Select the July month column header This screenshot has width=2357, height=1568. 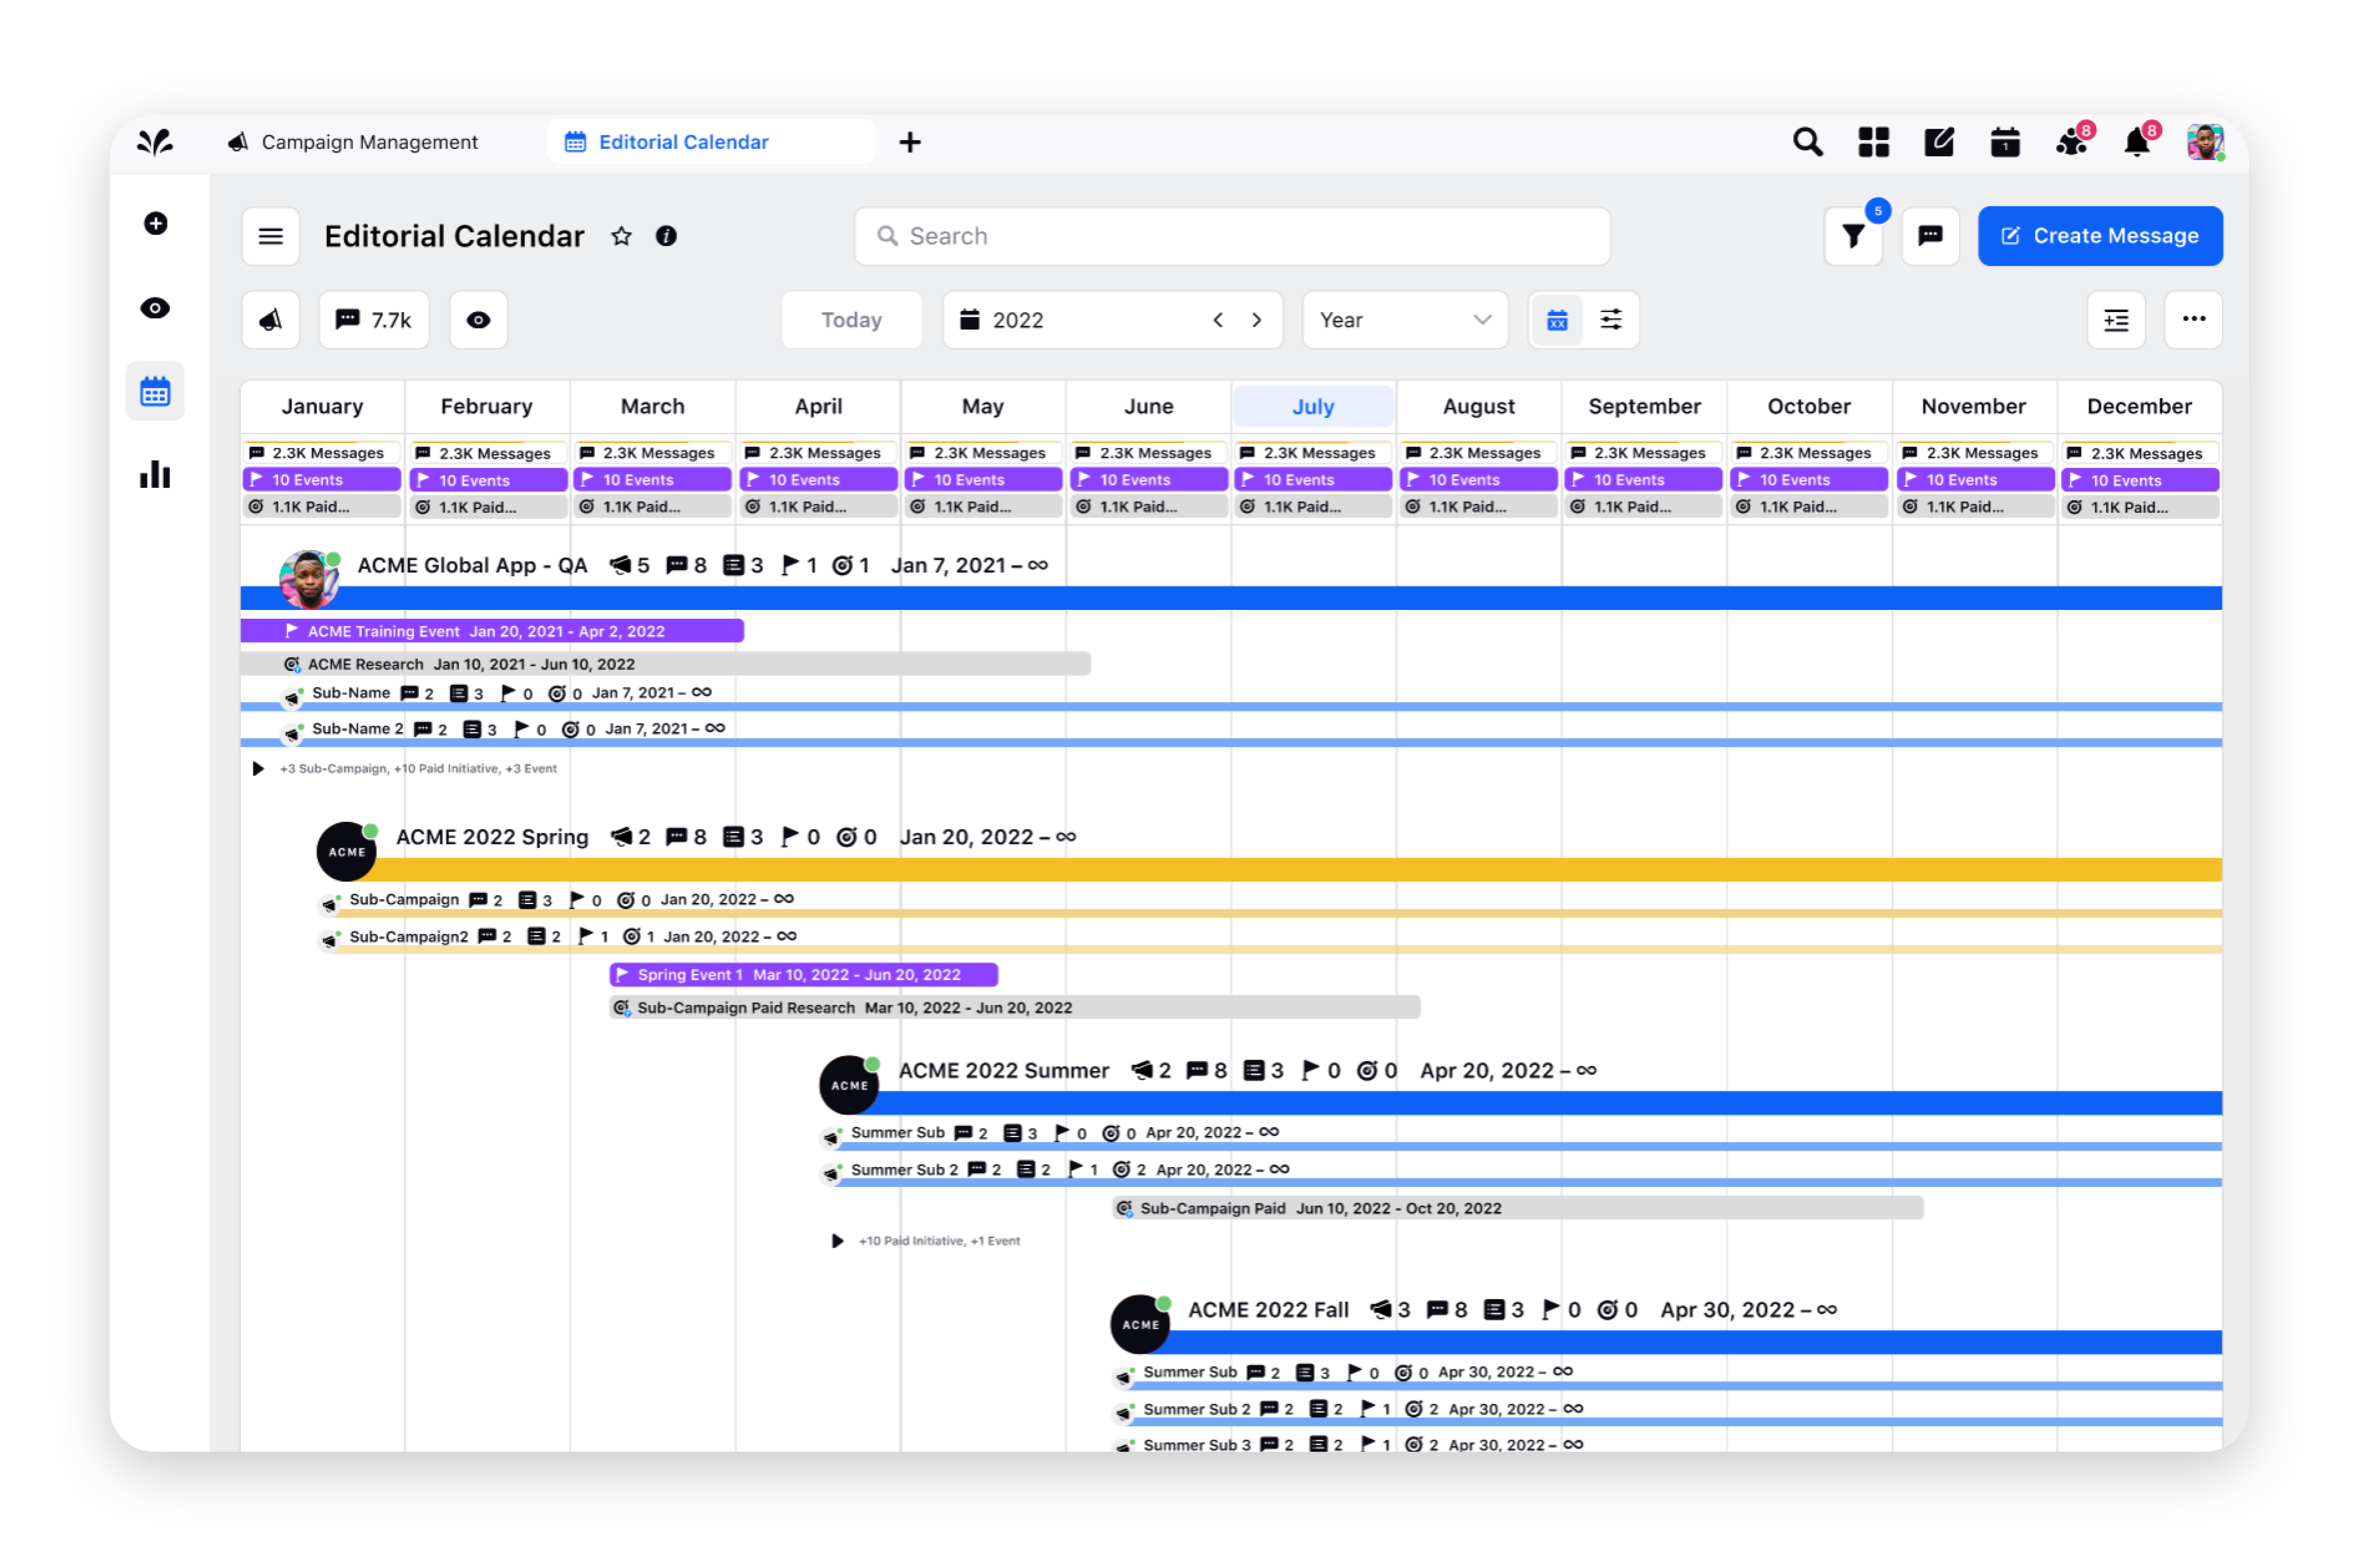point(1313,406)
